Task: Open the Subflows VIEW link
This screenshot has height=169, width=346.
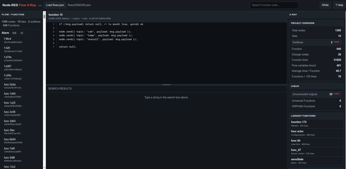Action: pos(337,42)
